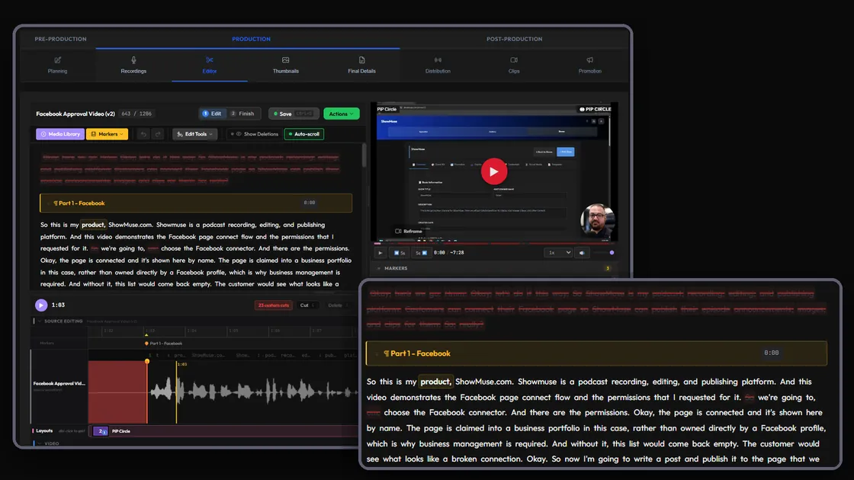Skip back 5 seconds in the preview player
854x480 pixels.
[400, 252]
